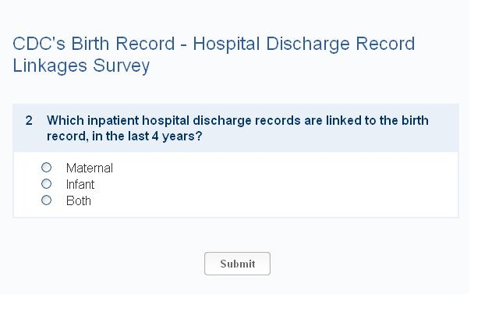Select the Maternal radio button
Image resolution: width=499 pixels, height=312 pixels.
tap(47, 168)
